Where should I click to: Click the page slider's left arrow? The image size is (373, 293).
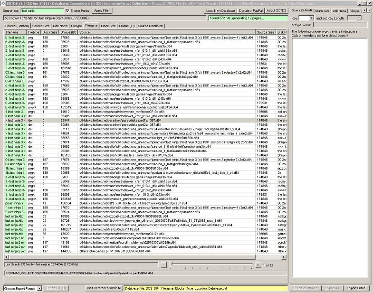(163, 265)
